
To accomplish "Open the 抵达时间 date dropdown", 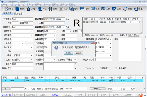I will tap(64, 19).
